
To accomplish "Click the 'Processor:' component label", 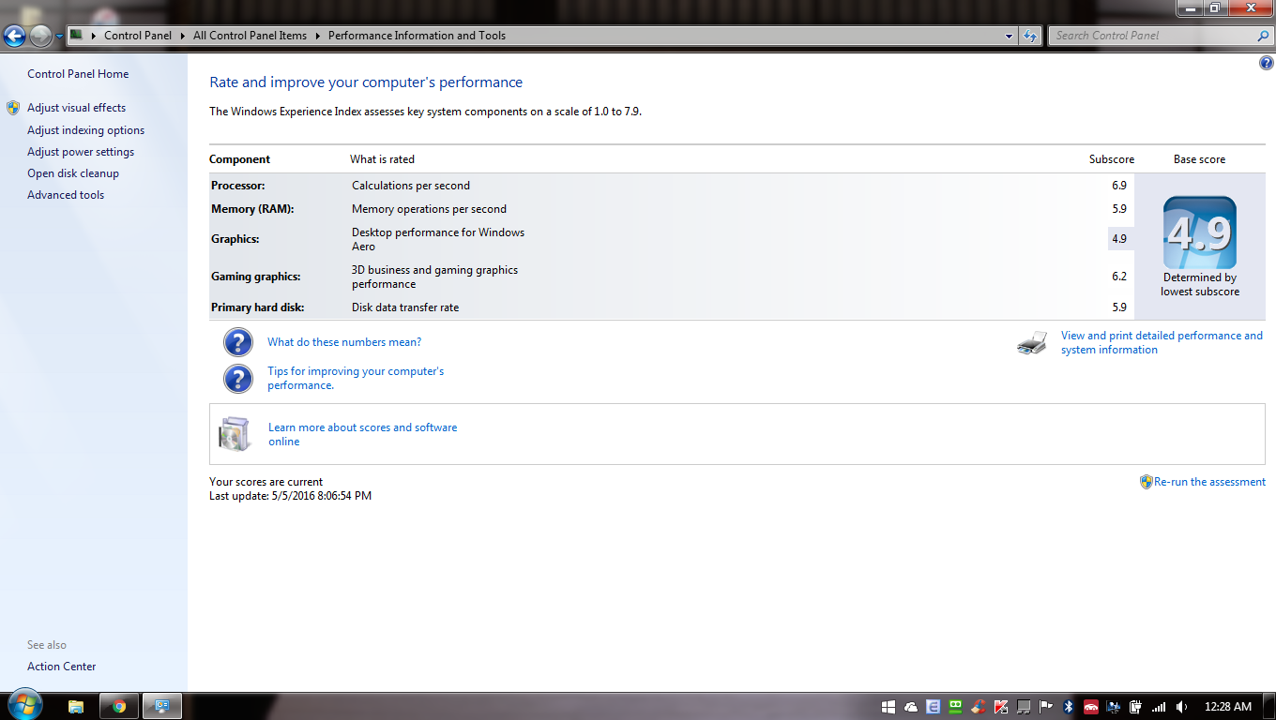I will pos(238,186).
